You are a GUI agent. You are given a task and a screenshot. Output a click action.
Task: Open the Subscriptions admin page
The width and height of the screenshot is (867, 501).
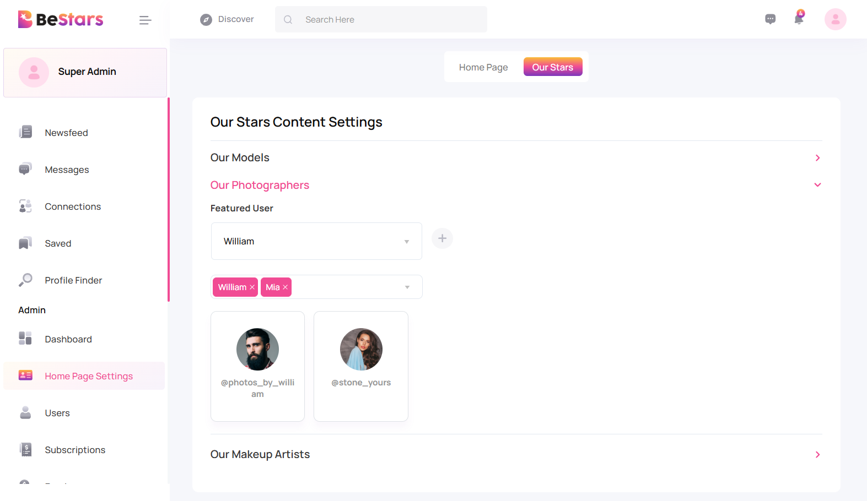coord(75,450)
